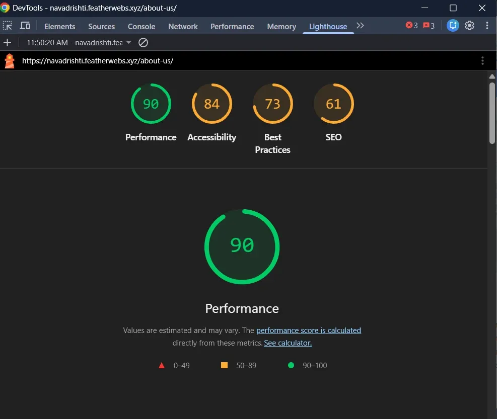The width and height of the screenshot is (497, 419).
Task: Open the DevTools three-dot customize menu
Action: coord(487,26)
